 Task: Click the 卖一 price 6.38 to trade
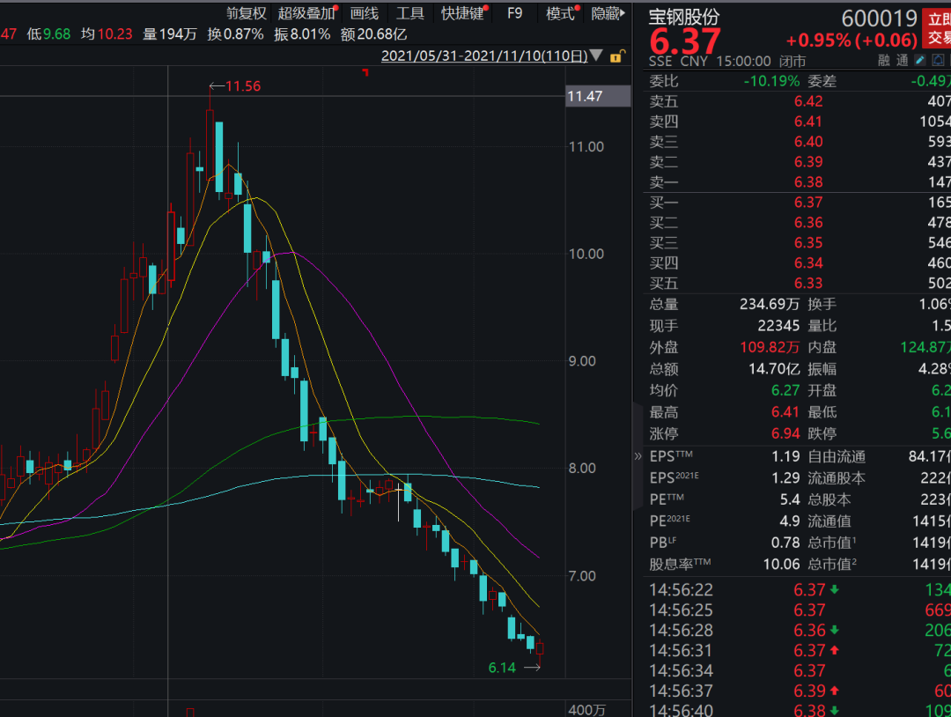click(x=809, y=182)
